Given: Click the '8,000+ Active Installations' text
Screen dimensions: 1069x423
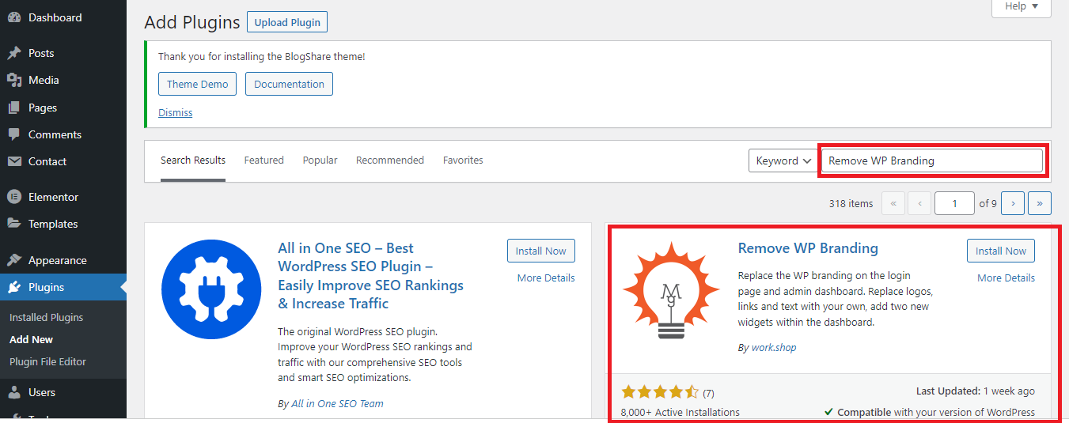Looking at the screenshot, I should click(x=680, y=412).
